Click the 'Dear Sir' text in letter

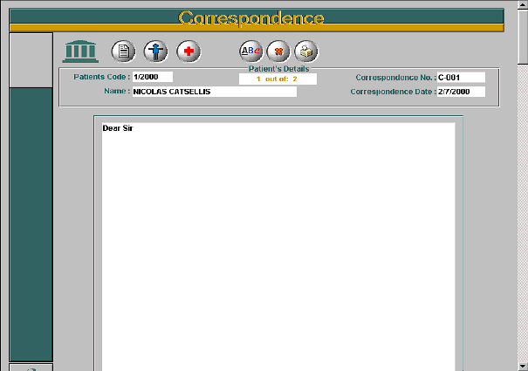pos(118,128)
